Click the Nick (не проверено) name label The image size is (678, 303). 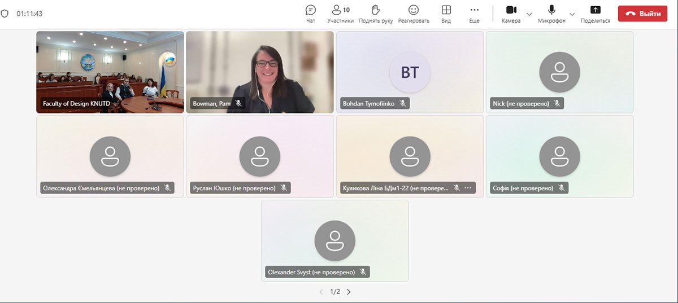pyautogui.click(x=521, y=104)
